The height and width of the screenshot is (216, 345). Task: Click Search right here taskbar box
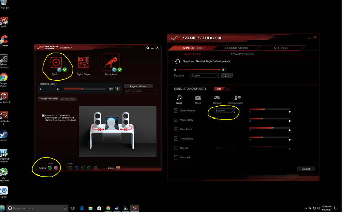coord(37,208)
